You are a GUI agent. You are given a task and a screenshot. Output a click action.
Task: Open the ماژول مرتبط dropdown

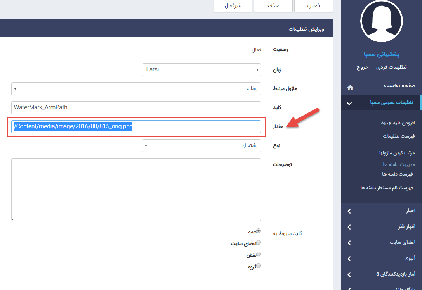[x=136, y=88]
